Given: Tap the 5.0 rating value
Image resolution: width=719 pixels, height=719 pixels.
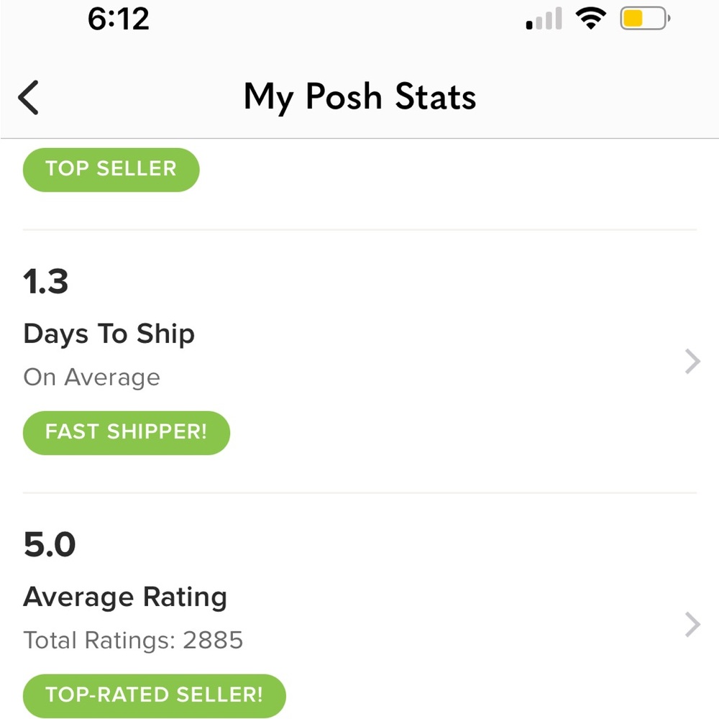Looking at the screenshot, I should [x=50, y=545].
